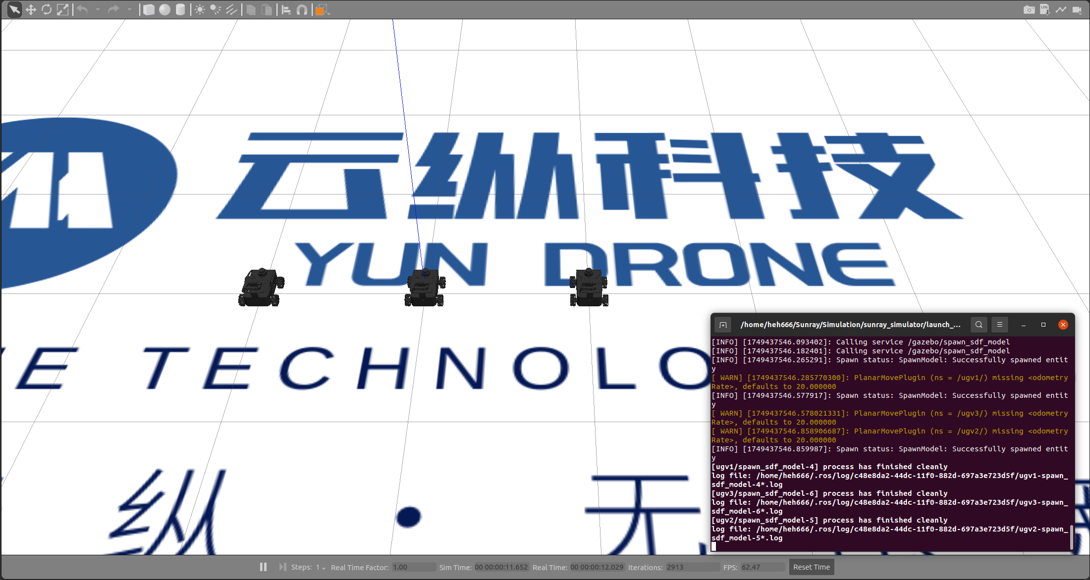Select the rotate mode tool

[47, 9]
